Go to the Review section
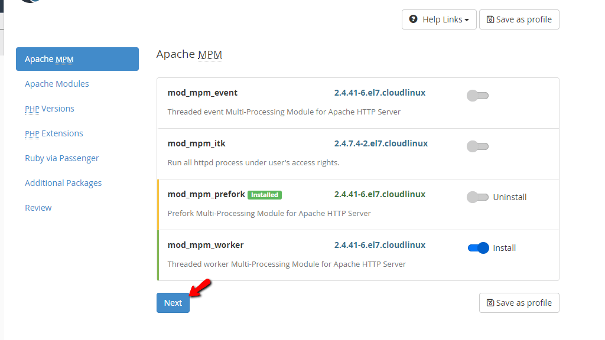The width and height of the screenshot is (605, 340). tap(38, 208)
